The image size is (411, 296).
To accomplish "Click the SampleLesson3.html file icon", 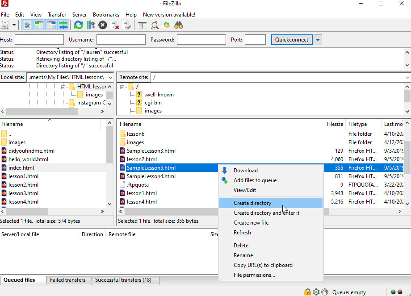I will (x=122, y=151).
